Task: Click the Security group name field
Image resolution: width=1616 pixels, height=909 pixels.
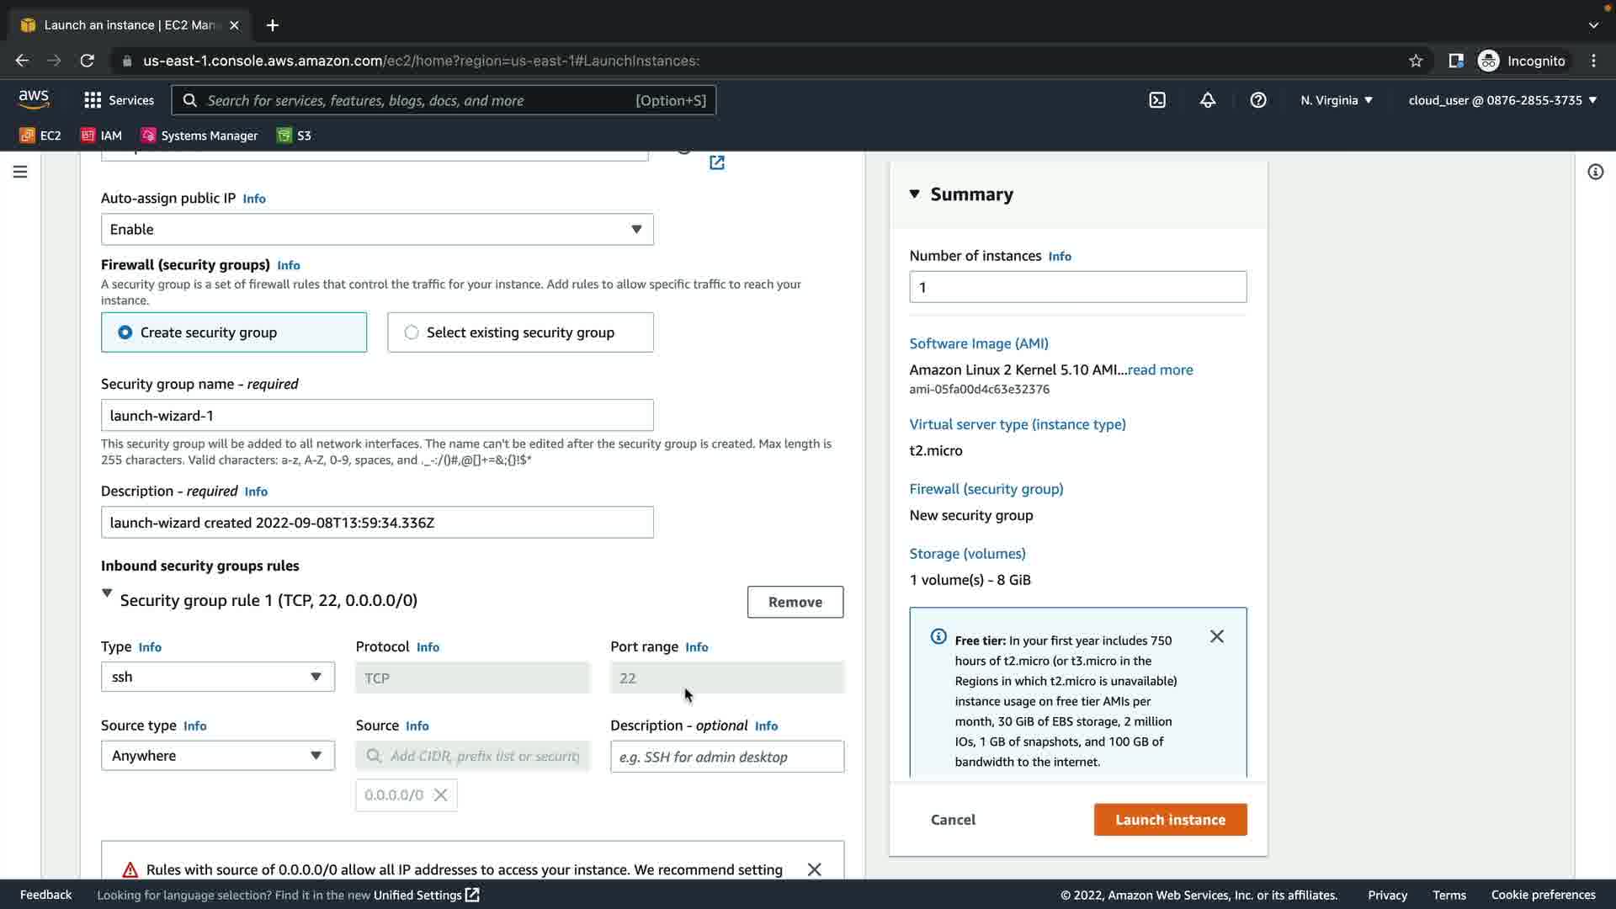Action: [377, 416]
